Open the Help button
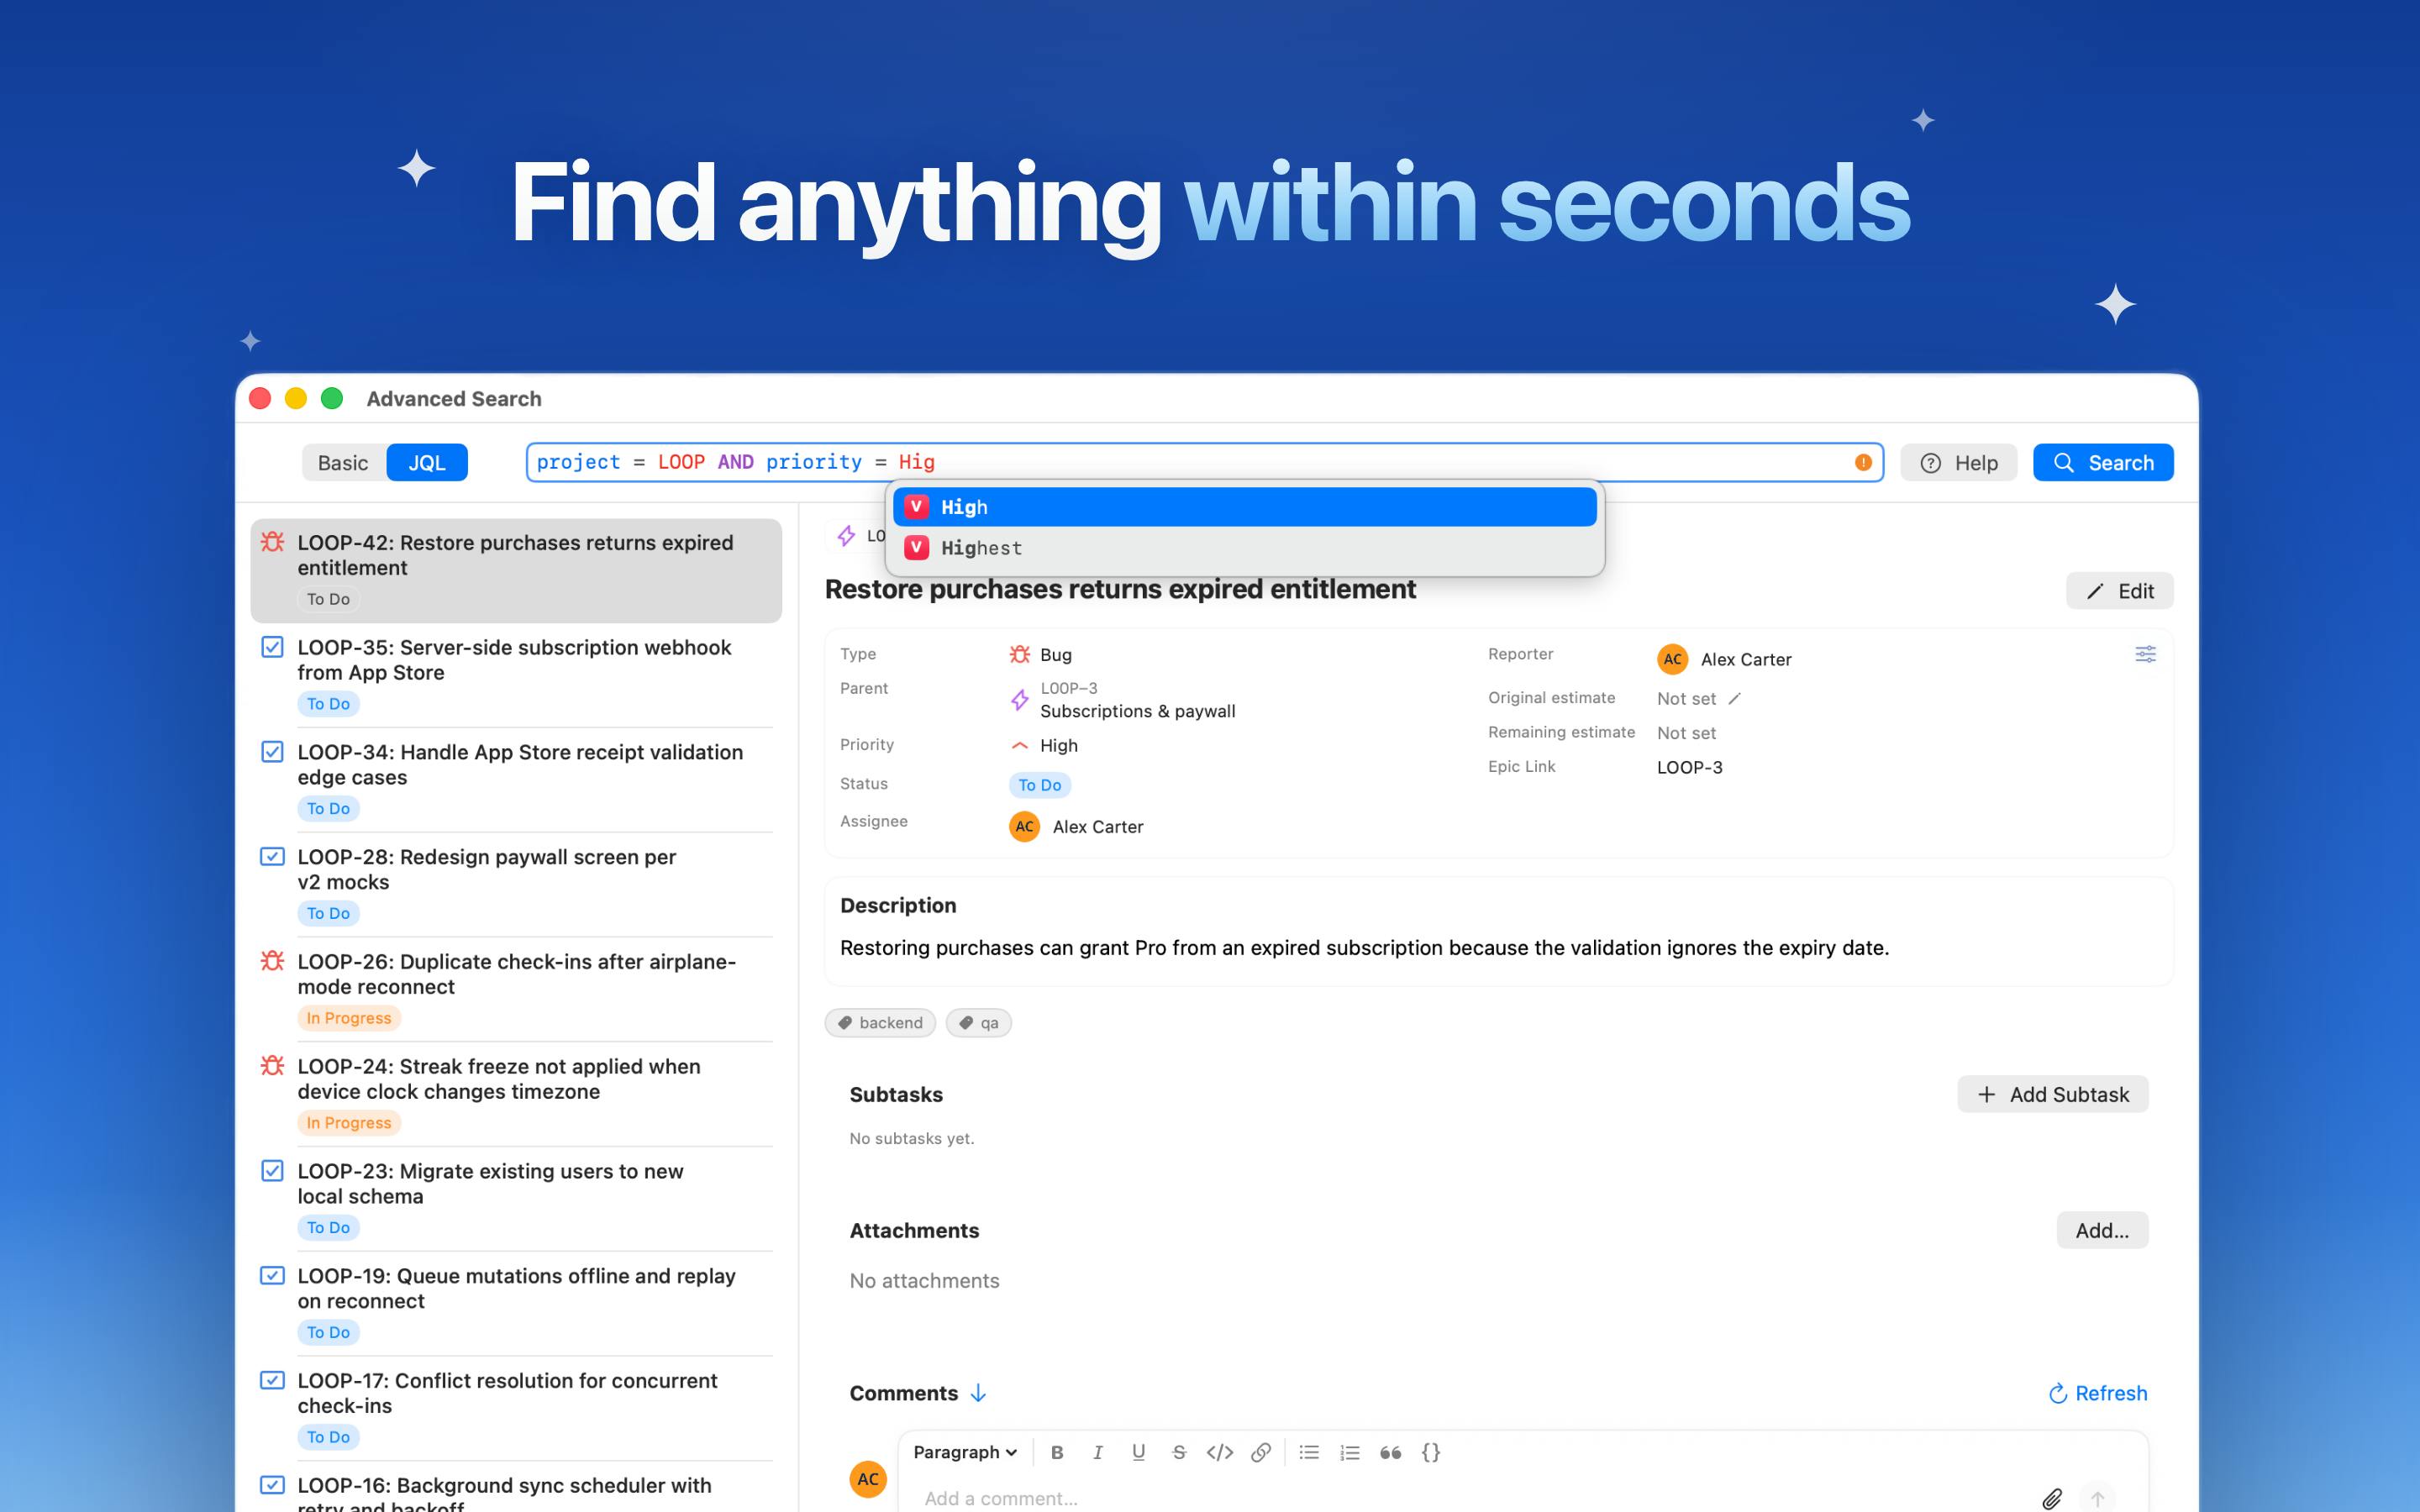The width and height of the screenshot is (2420, 1512). (x=1959, y=462)
